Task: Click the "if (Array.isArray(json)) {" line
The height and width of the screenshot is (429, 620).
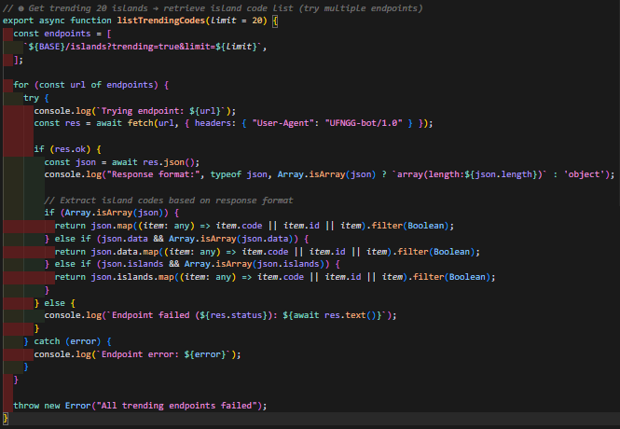Action: pyautogui.click(x=112, y=213)
